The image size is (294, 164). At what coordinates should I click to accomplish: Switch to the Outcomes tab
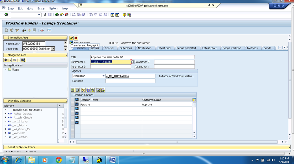tap(126, 48)
